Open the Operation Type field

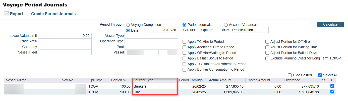click(x=151, y=41)
